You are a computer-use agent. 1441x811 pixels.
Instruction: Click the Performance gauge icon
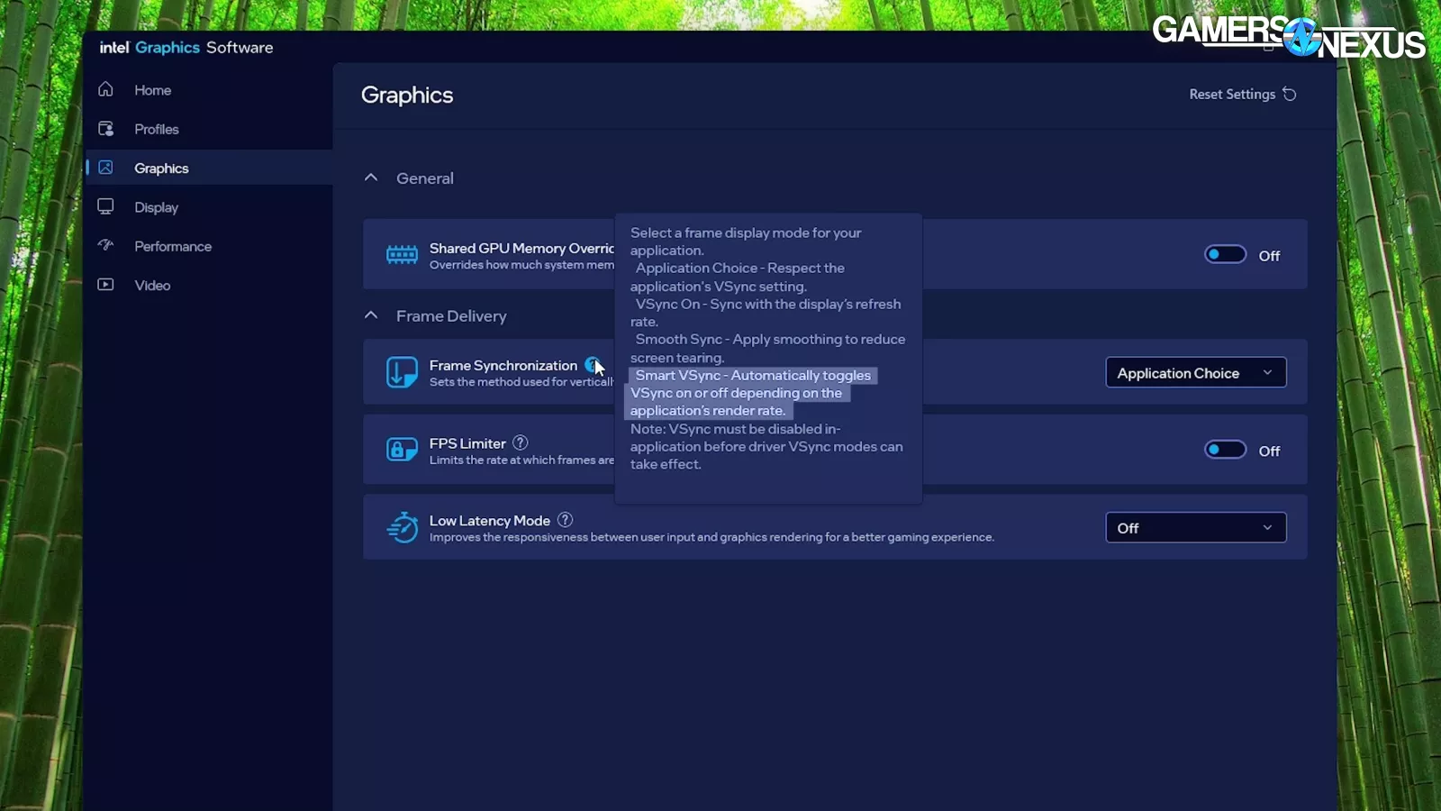pyautogui.click(x=106, y=246)
